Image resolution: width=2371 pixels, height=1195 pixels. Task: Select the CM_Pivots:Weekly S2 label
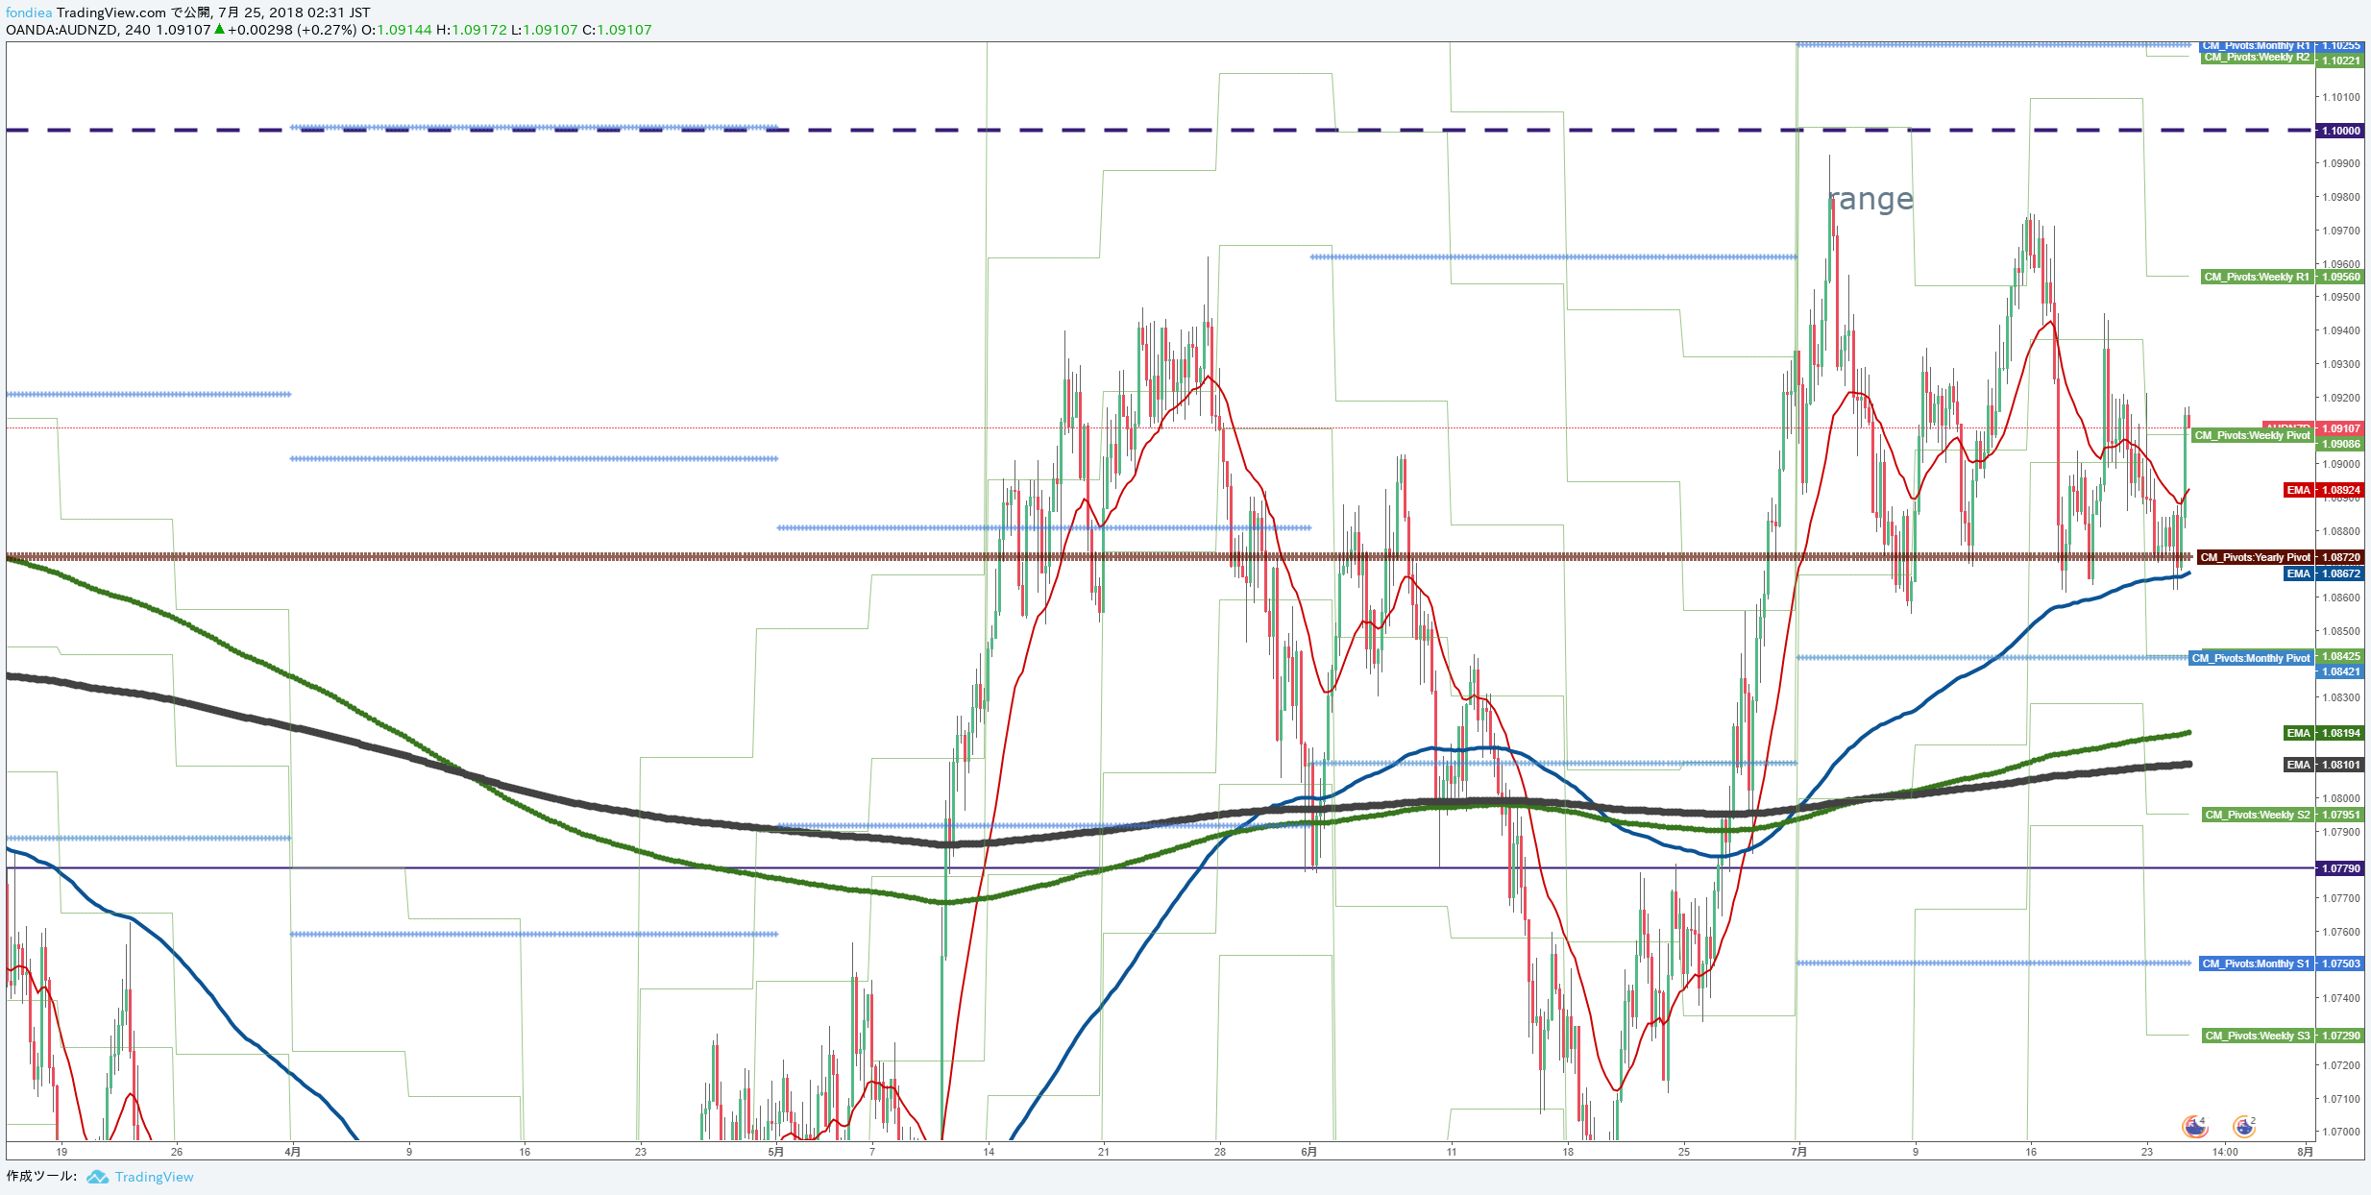coord(2257,815)
